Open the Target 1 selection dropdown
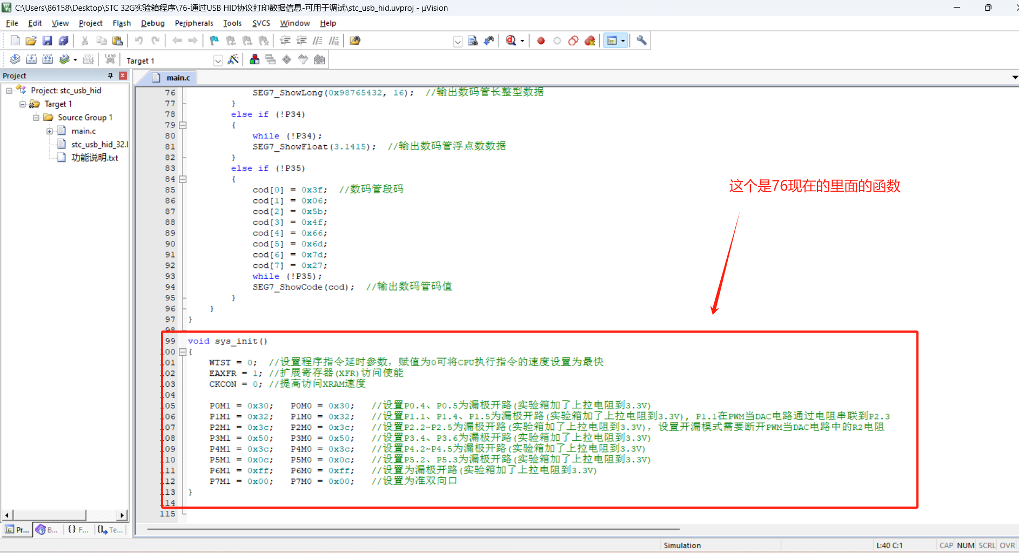Viewport: 1019px width, 553px height. click(218, 60)
